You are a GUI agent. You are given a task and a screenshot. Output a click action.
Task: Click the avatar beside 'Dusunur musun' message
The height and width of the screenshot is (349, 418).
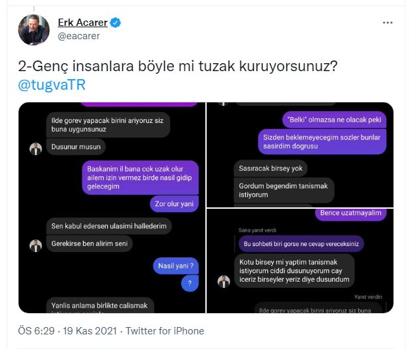click(36, 149)
